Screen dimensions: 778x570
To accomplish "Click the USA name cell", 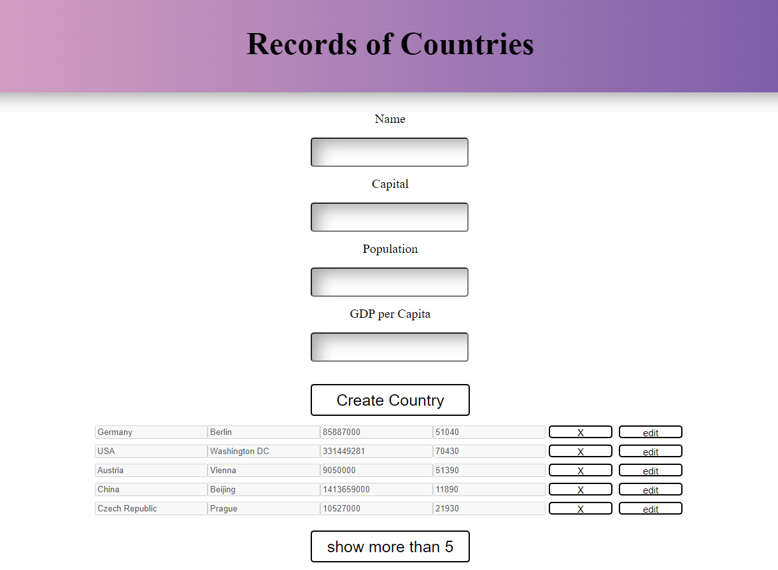I will point(151,451).
